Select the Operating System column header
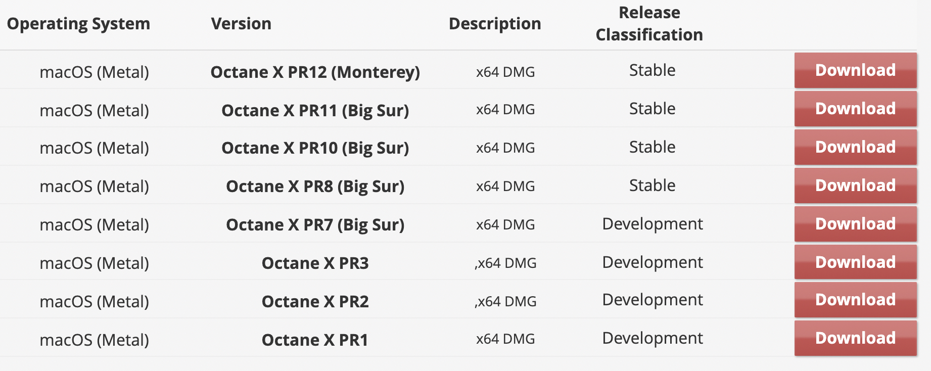The height and width of the screenshot is (371, 931). [x=78, y=24]
